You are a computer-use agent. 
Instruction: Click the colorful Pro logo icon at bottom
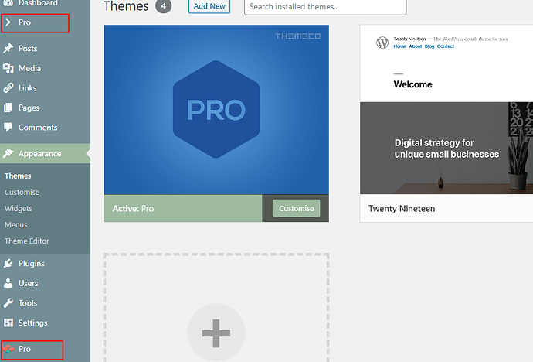pos(8,349)
